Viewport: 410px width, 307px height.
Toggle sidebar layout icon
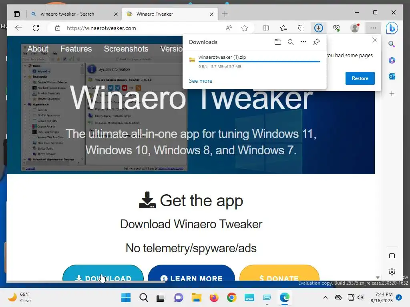[392, 256]
